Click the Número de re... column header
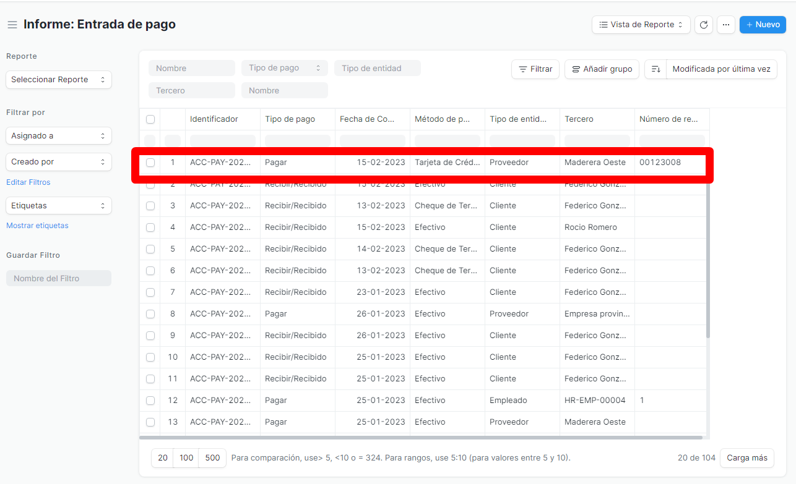Viewport: 796px width, 484px height. tap(672, 119)
